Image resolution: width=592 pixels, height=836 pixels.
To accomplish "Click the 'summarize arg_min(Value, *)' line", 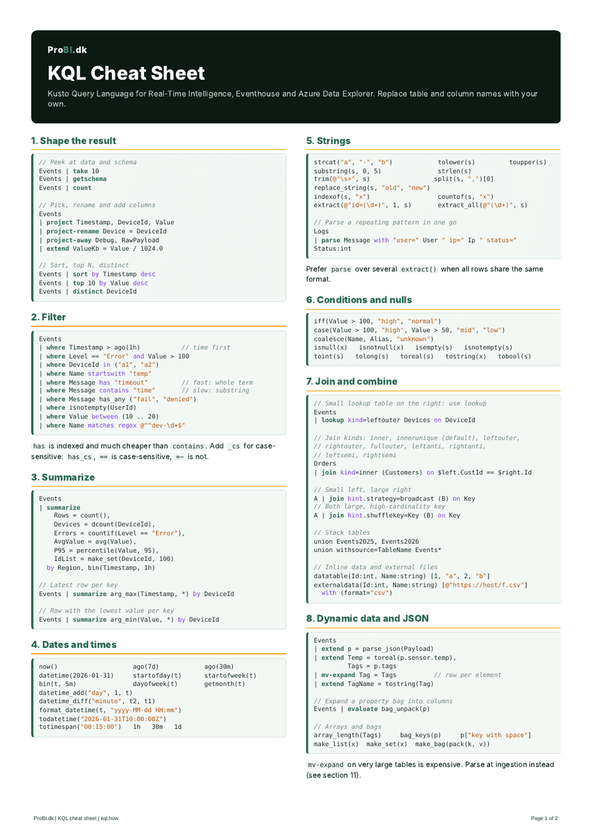I will coord(129,620).
